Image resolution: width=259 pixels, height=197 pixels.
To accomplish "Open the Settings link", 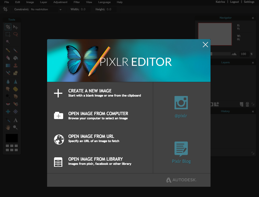I will [249, 2].
